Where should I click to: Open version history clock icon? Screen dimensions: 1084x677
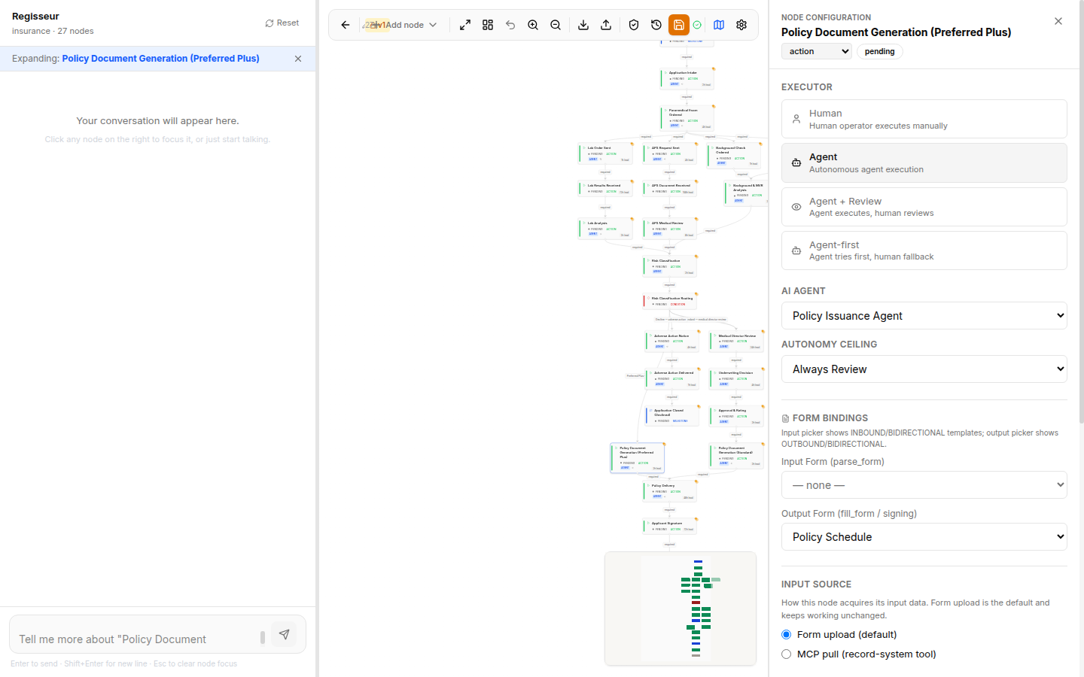(656, 25)
